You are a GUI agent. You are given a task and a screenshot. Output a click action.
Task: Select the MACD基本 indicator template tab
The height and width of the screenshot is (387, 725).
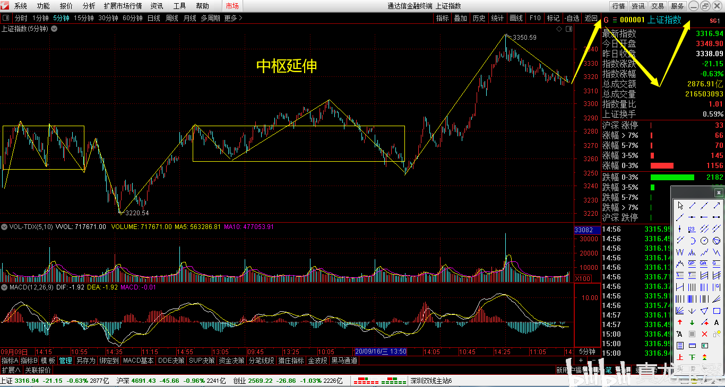[139, 360]
